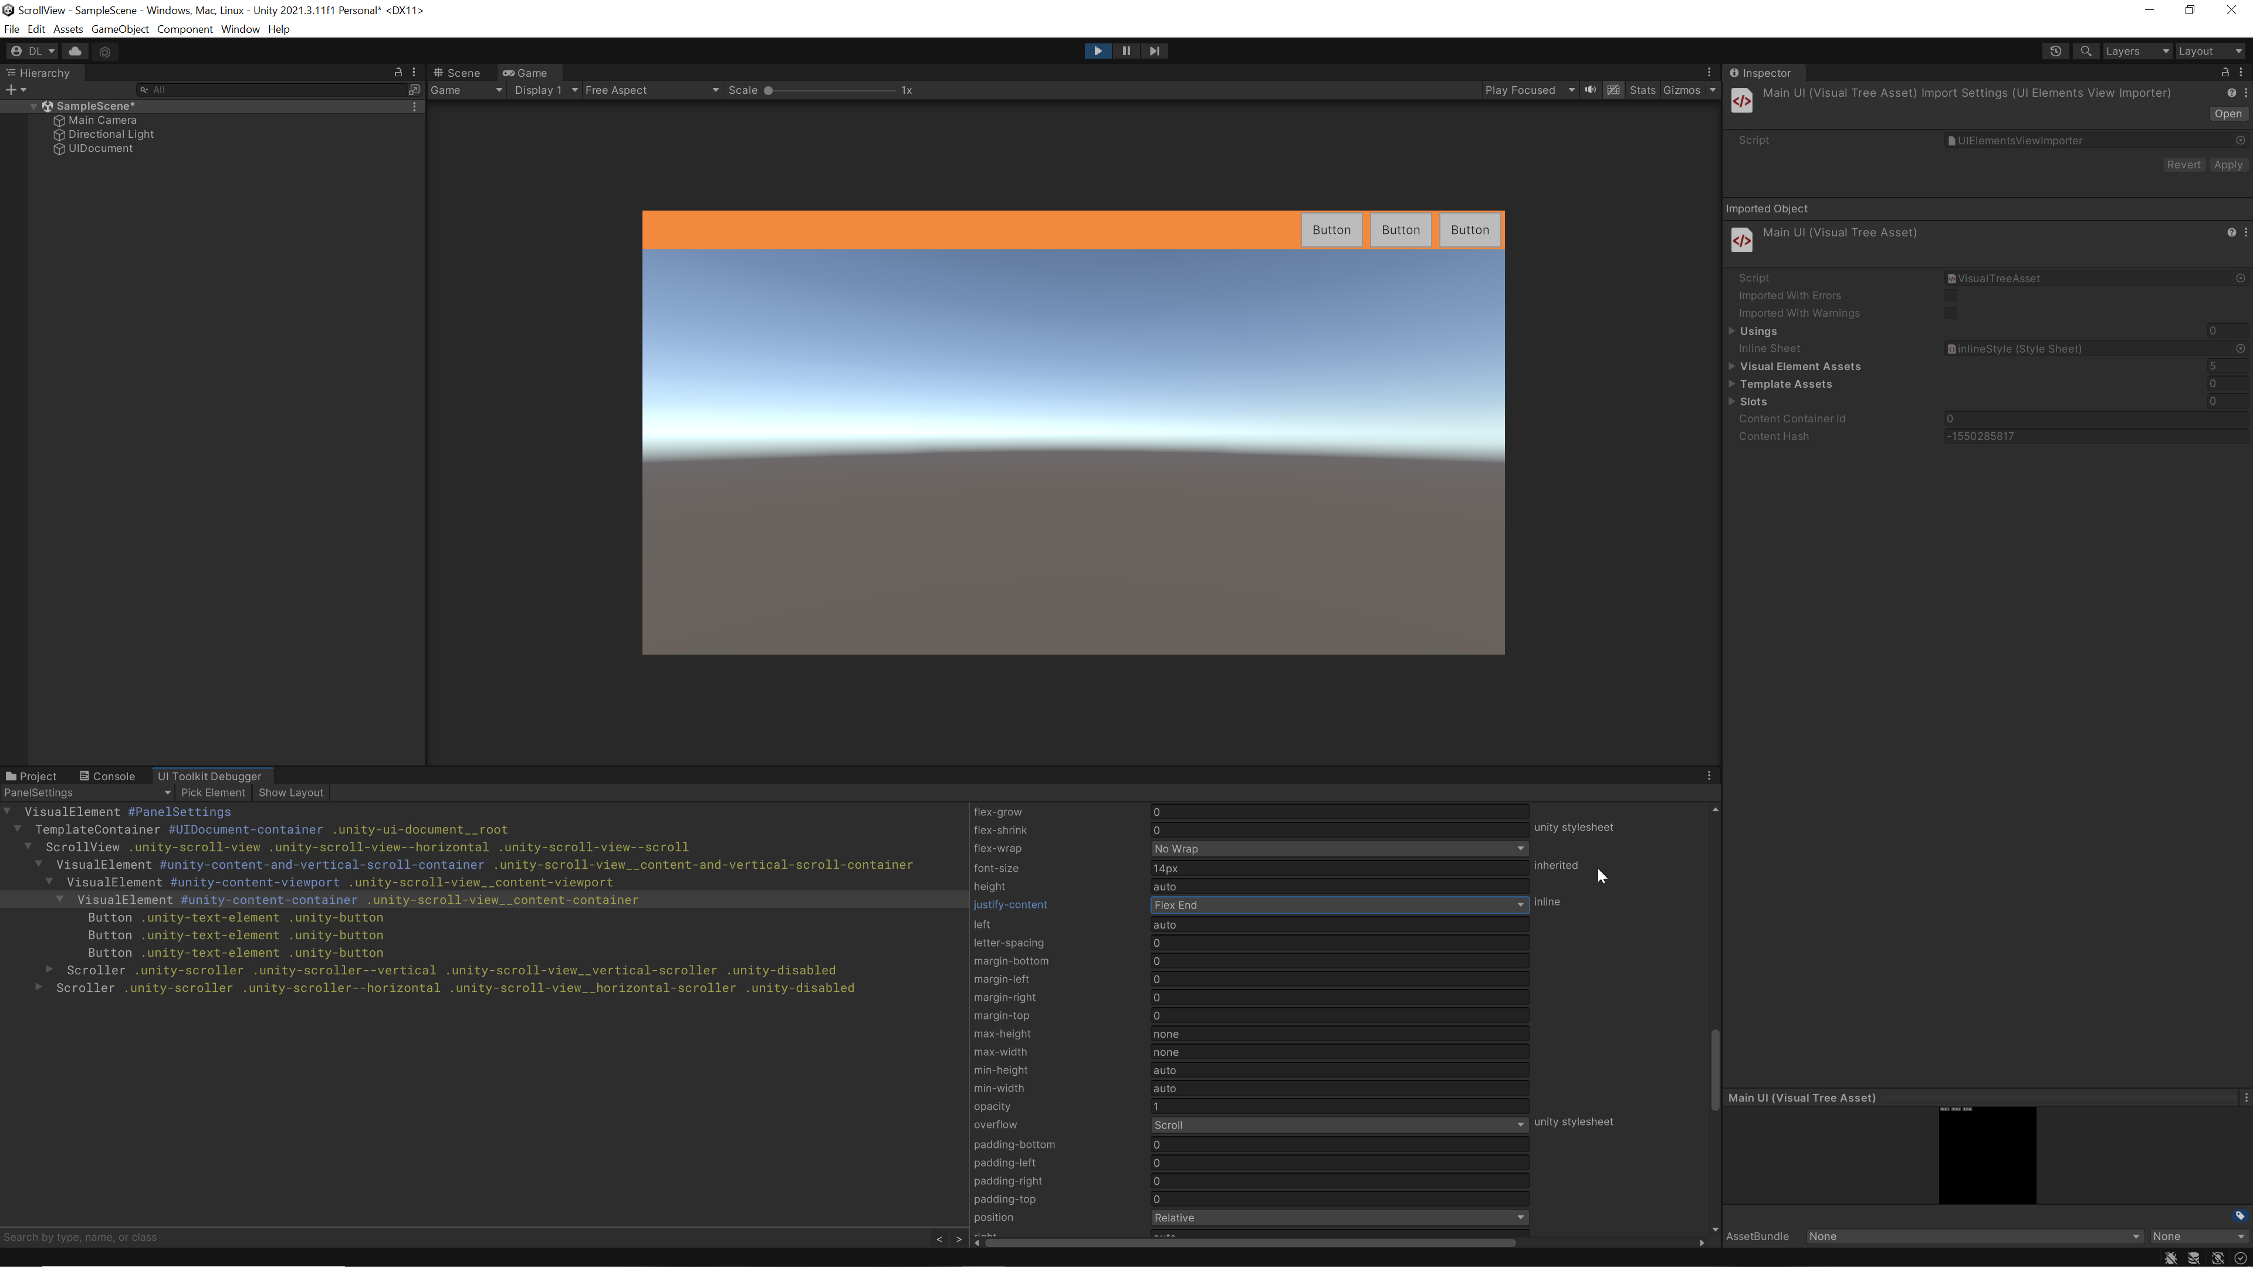Open the justify-content Flex End dropdown
Screen dimensions: 2253x1267
[x=1338, y=905]
